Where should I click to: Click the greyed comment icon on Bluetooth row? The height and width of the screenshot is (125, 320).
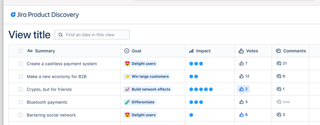click(x=279, y=102)
